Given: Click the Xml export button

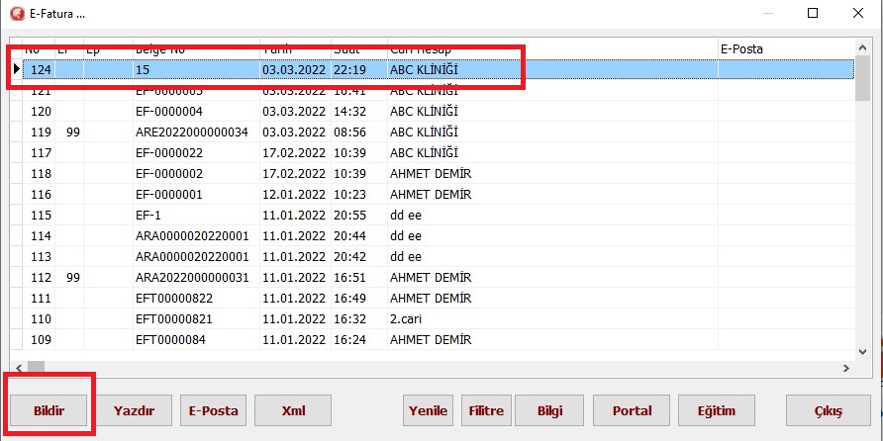Looking at the screenshot, I should [x=293, y=410].
